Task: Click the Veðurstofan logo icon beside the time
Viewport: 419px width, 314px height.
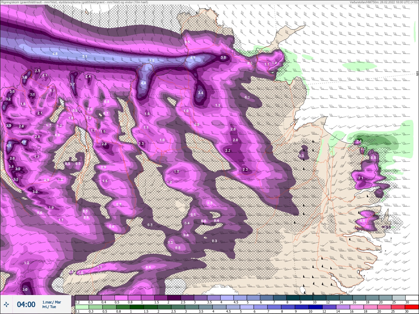Action: [x=6, y=304]
